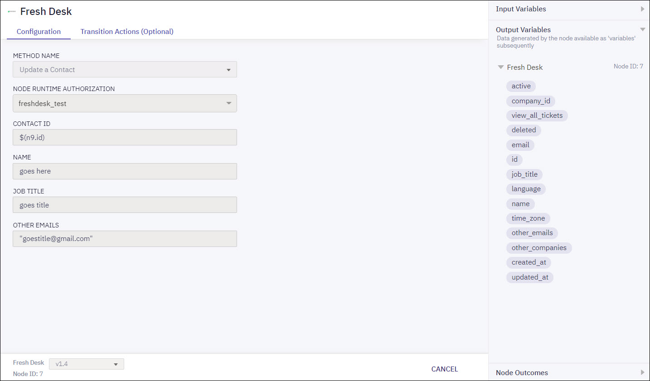
Task: Select the name output variable
Action: [520, 204]
